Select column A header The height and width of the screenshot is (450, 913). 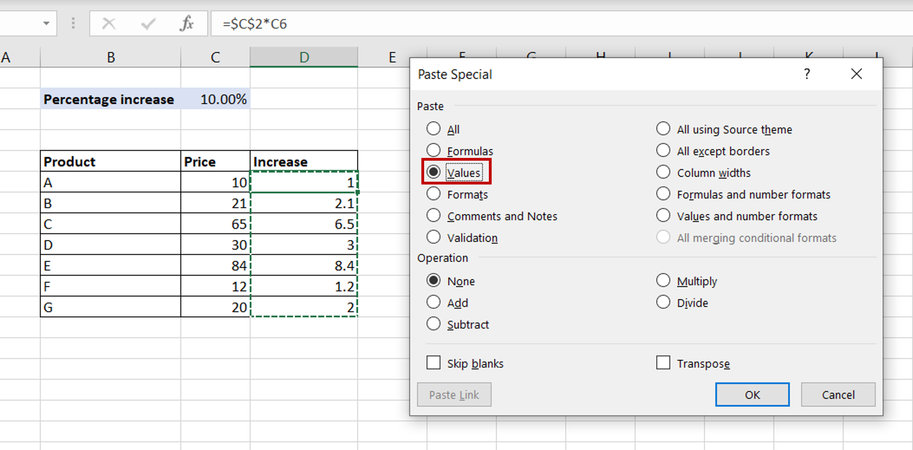[20, 57]
